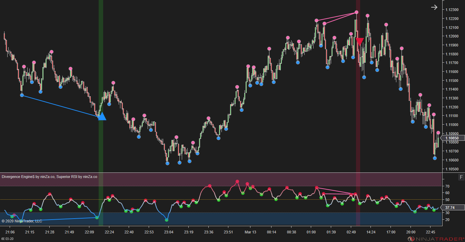Click the Superior RSI by ninZa.co label text
The image size is (465, 242).
(77, 177)
